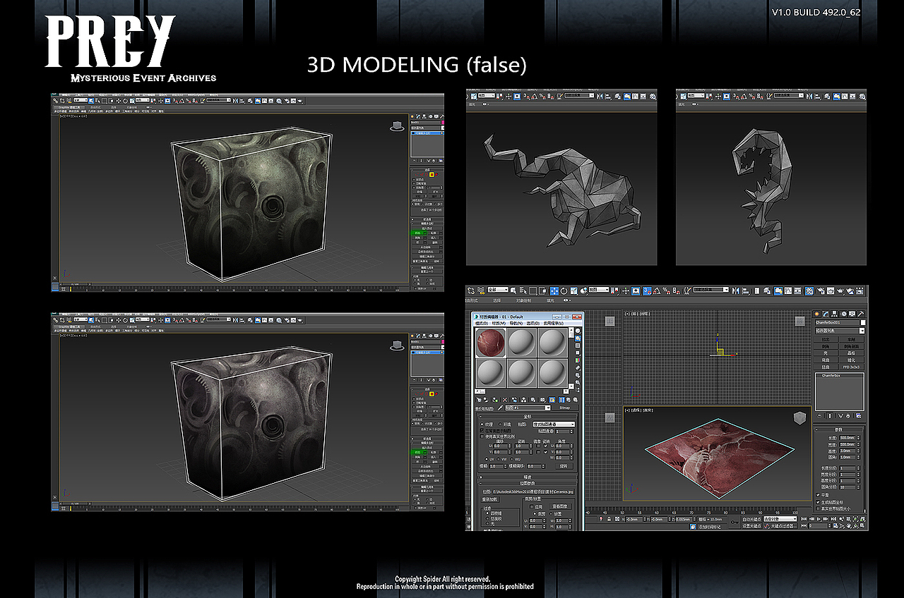
Task: Click the Mirror tool in the heart-texture scene toolbar
Action: tap(737, 291)
